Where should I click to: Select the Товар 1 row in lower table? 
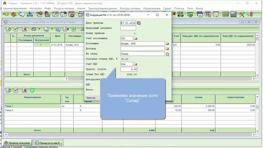(x=32, y=106)
